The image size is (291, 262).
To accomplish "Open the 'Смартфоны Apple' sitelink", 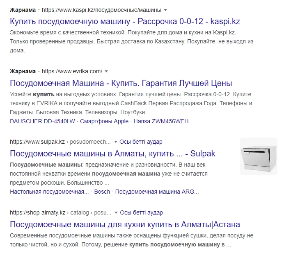I will (104, 121).
